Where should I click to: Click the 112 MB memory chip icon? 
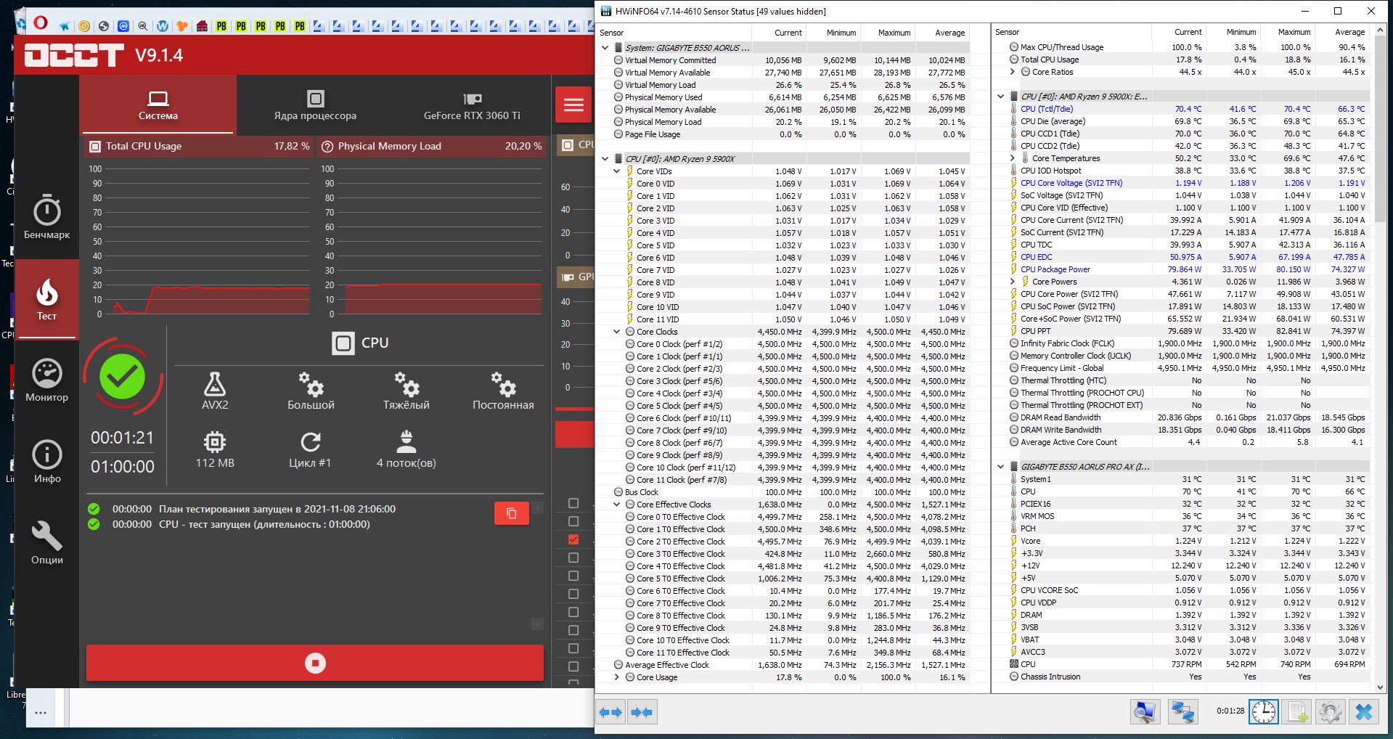(215, 441)
